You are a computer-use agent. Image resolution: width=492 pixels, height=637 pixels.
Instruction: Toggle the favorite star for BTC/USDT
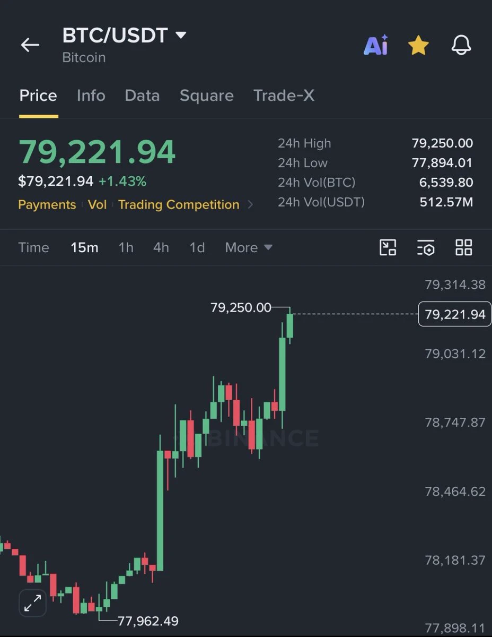tap(418, 45)
